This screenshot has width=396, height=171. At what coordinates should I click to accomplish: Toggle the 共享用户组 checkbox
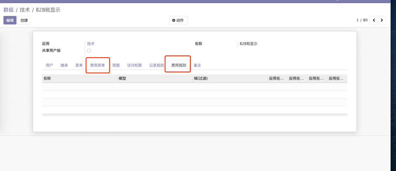coord(89,51)
